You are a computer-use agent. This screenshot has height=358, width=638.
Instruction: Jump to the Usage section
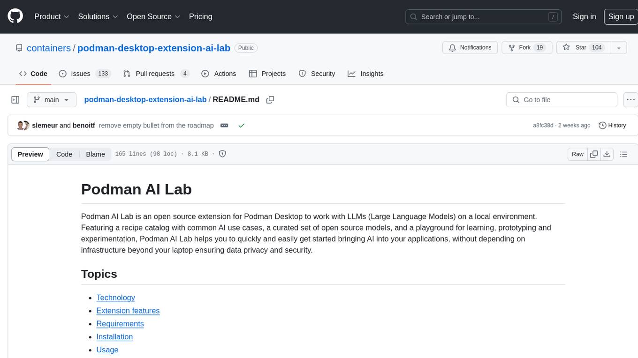click(x=107, y=350)
